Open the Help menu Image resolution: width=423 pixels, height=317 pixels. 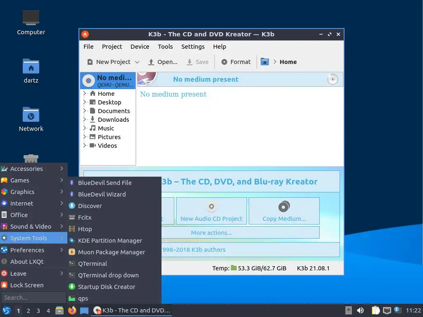point(220,47)
